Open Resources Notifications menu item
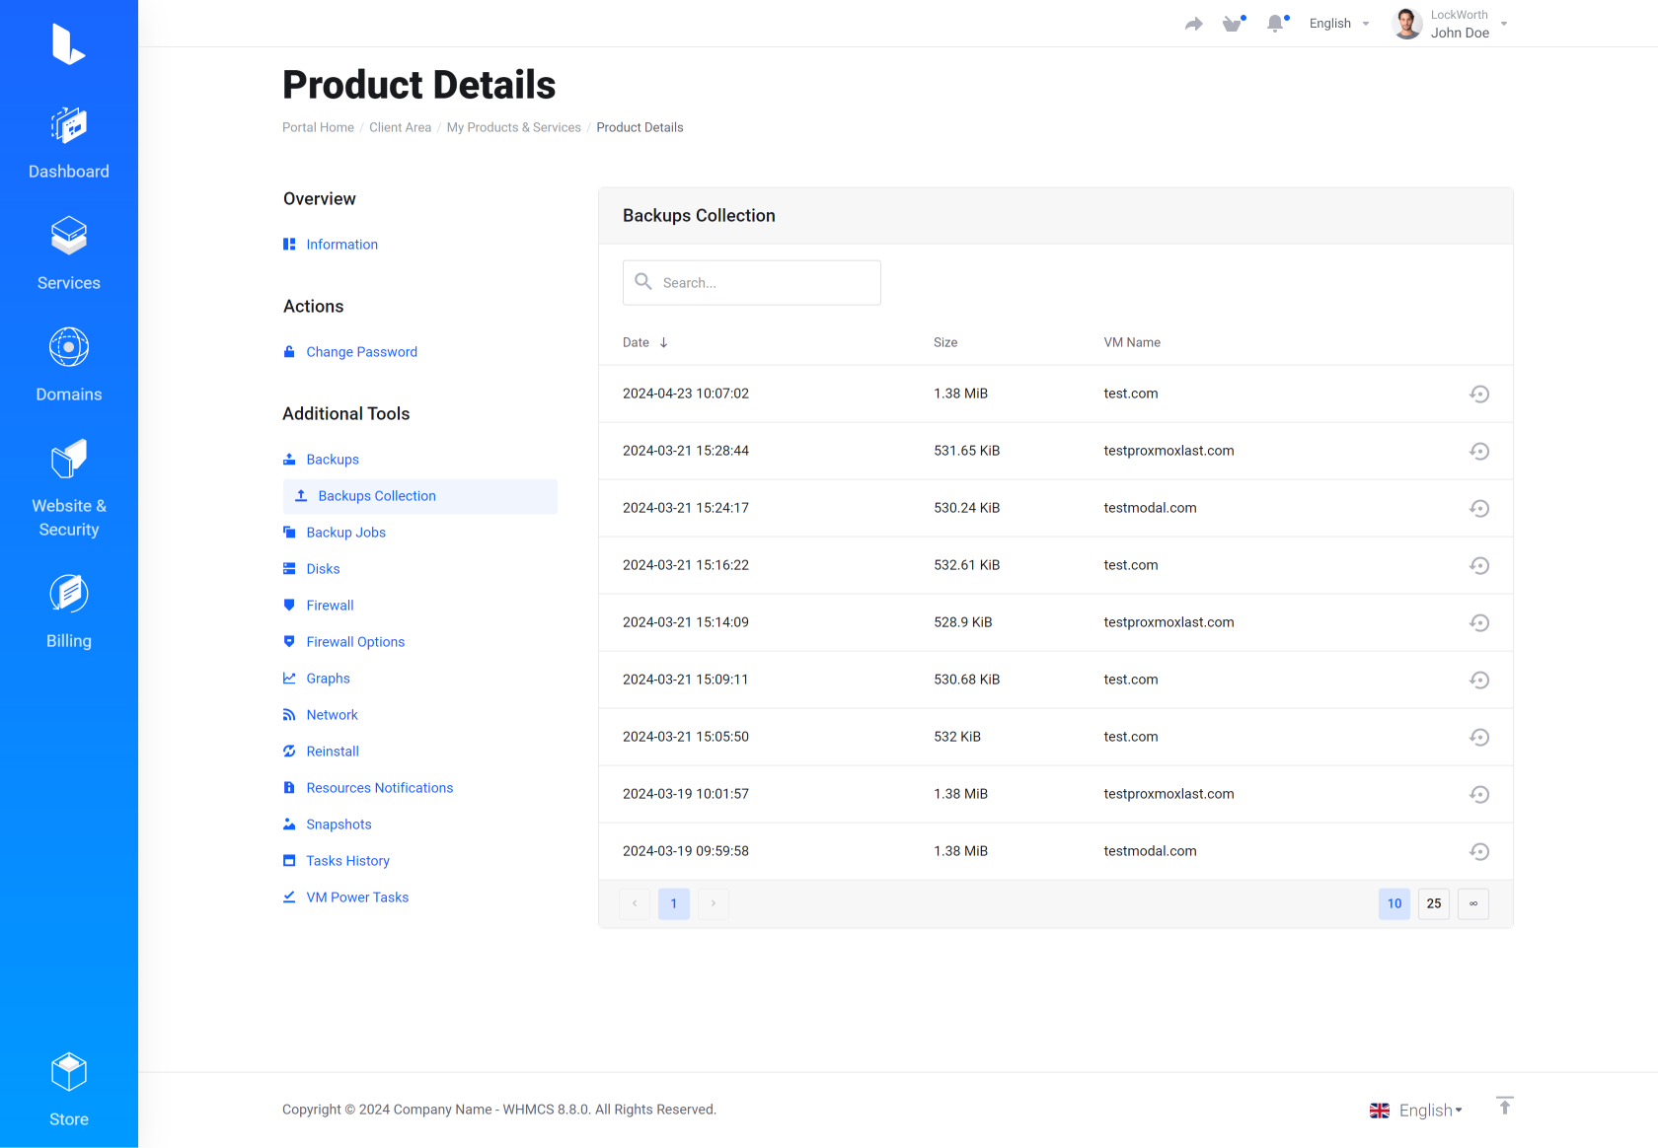The height and width of the screenshot is (1148, 1658). (379, 788)
